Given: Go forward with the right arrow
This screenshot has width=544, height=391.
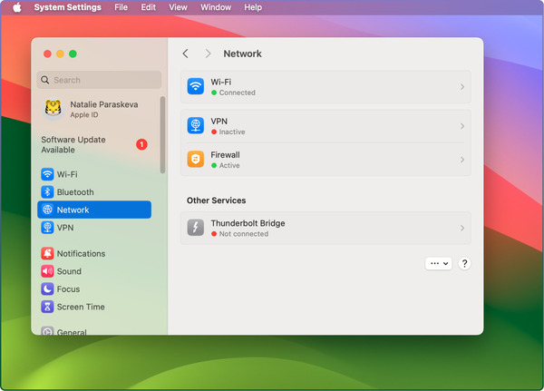Looking at the screenshot, I should pyautogui.click(x=208, y=54).
